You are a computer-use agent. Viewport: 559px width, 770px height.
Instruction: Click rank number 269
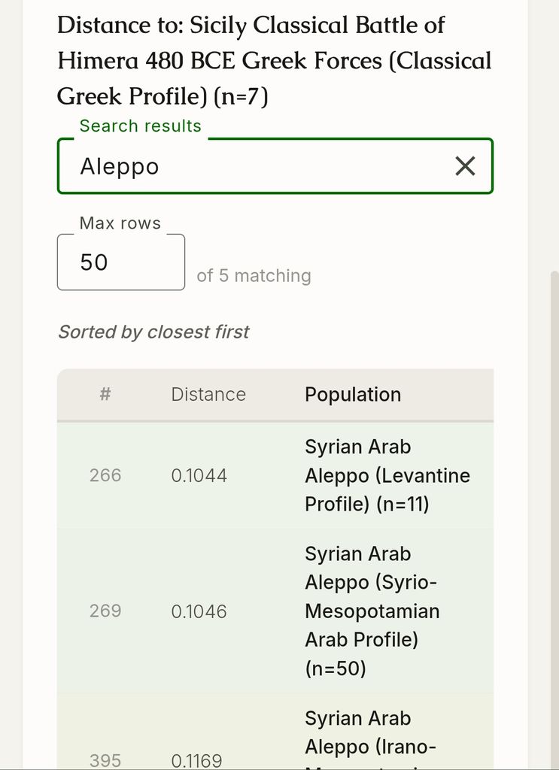coord(105,611)
